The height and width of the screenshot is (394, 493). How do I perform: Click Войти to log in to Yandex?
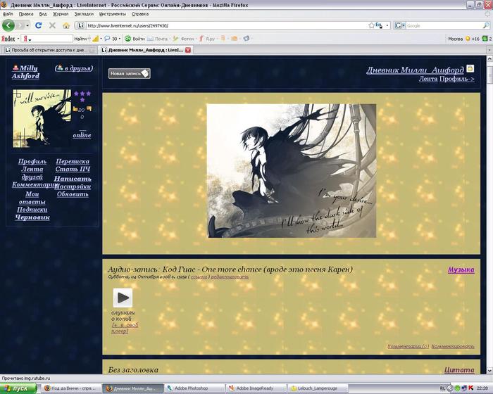pyautogui.click(x=135, y=39)
